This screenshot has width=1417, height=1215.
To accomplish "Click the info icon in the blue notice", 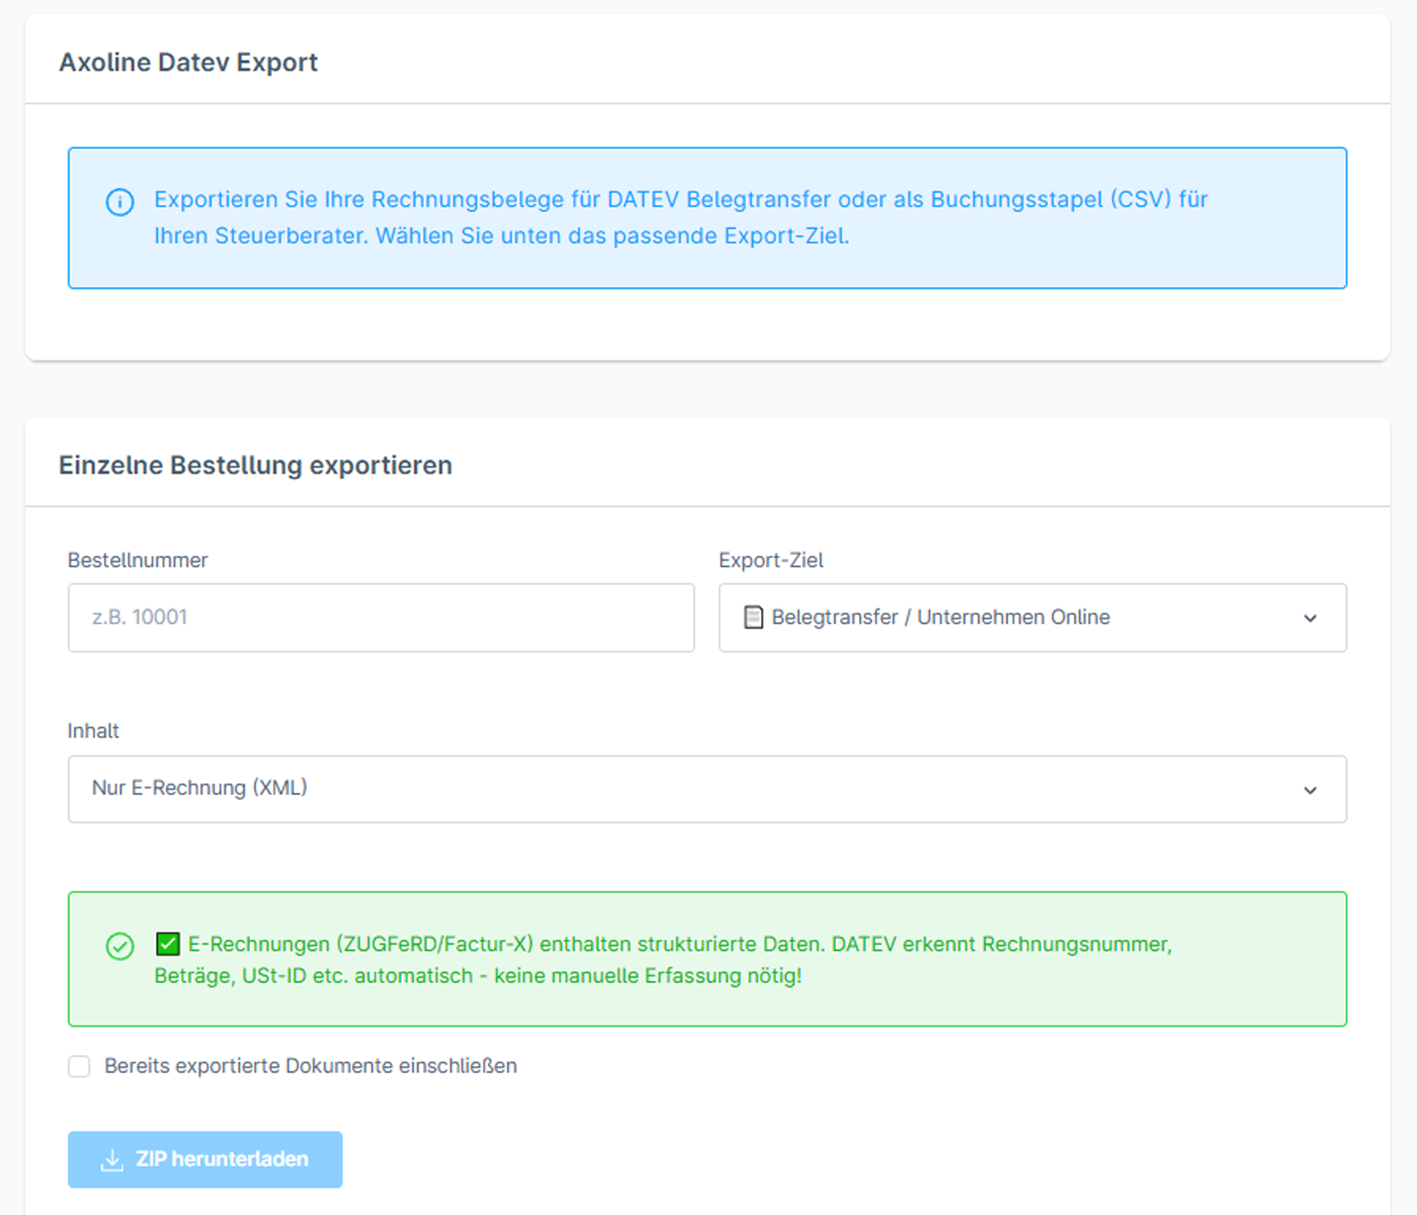I will (x=120, y=202).
